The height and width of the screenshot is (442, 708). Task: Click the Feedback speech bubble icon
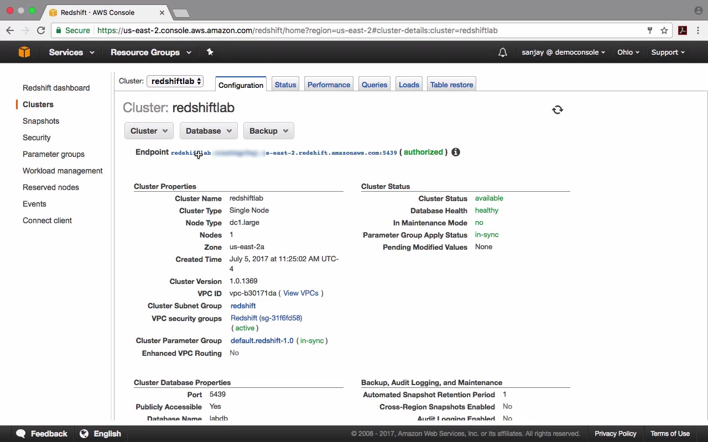point(21,434)
